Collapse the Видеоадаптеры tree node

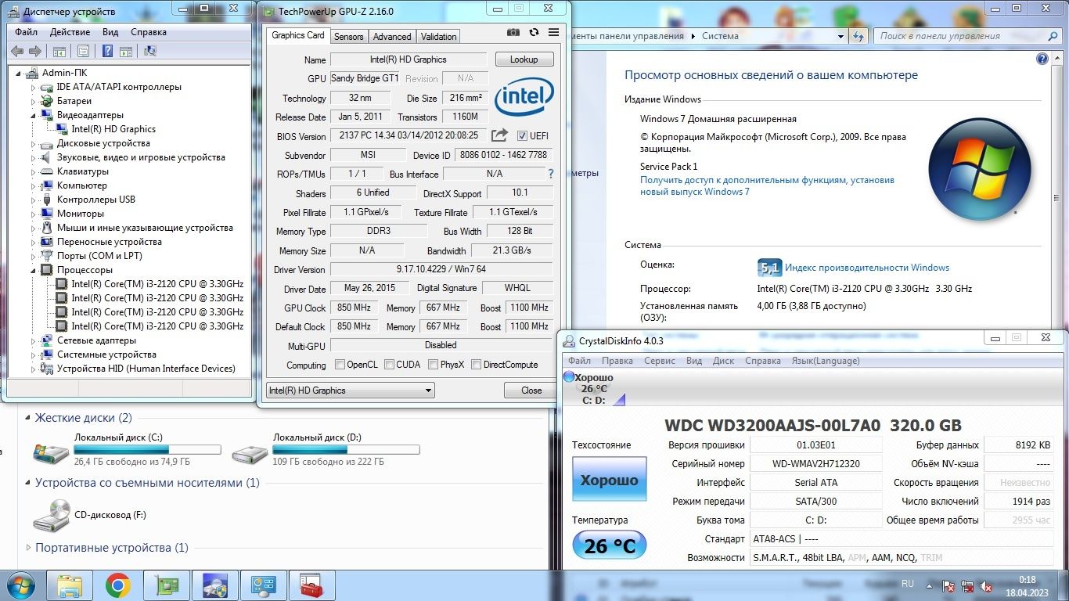pos(34,115)
